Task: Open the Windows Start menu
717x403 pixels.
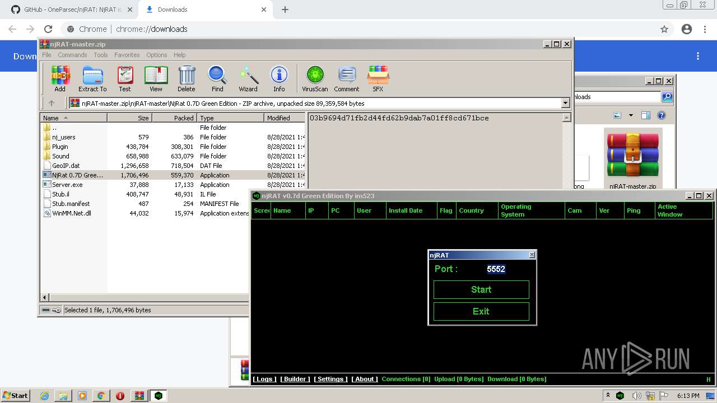Action: click(16, 395)
